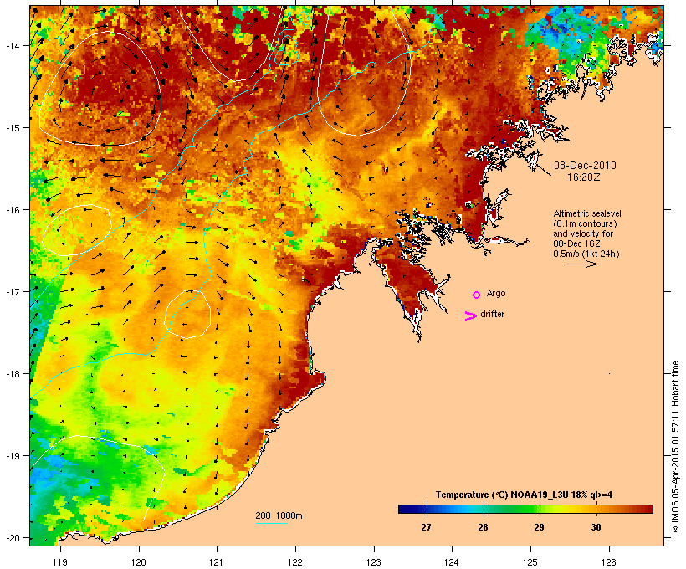Viewport: 686px width, 569px height.
Task: Click latitude axis label '-18'
Action: coord(13,374)
